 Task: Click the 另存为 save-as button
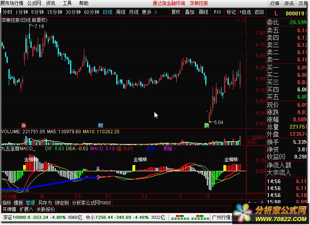[x=45, y=203]
